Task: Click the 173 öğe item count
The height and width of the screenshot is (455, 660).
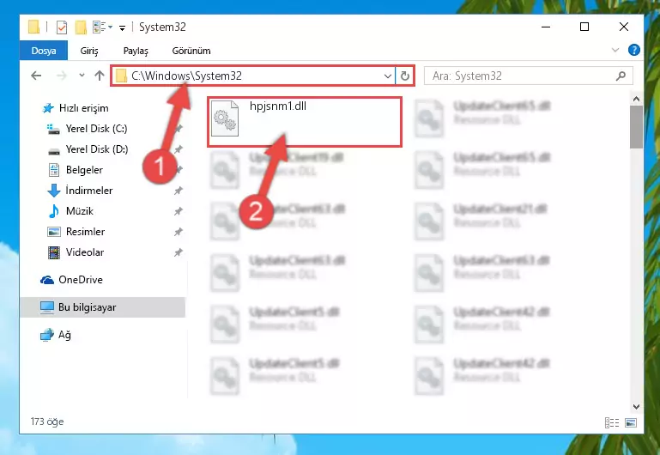Action: tap(47, 422)
